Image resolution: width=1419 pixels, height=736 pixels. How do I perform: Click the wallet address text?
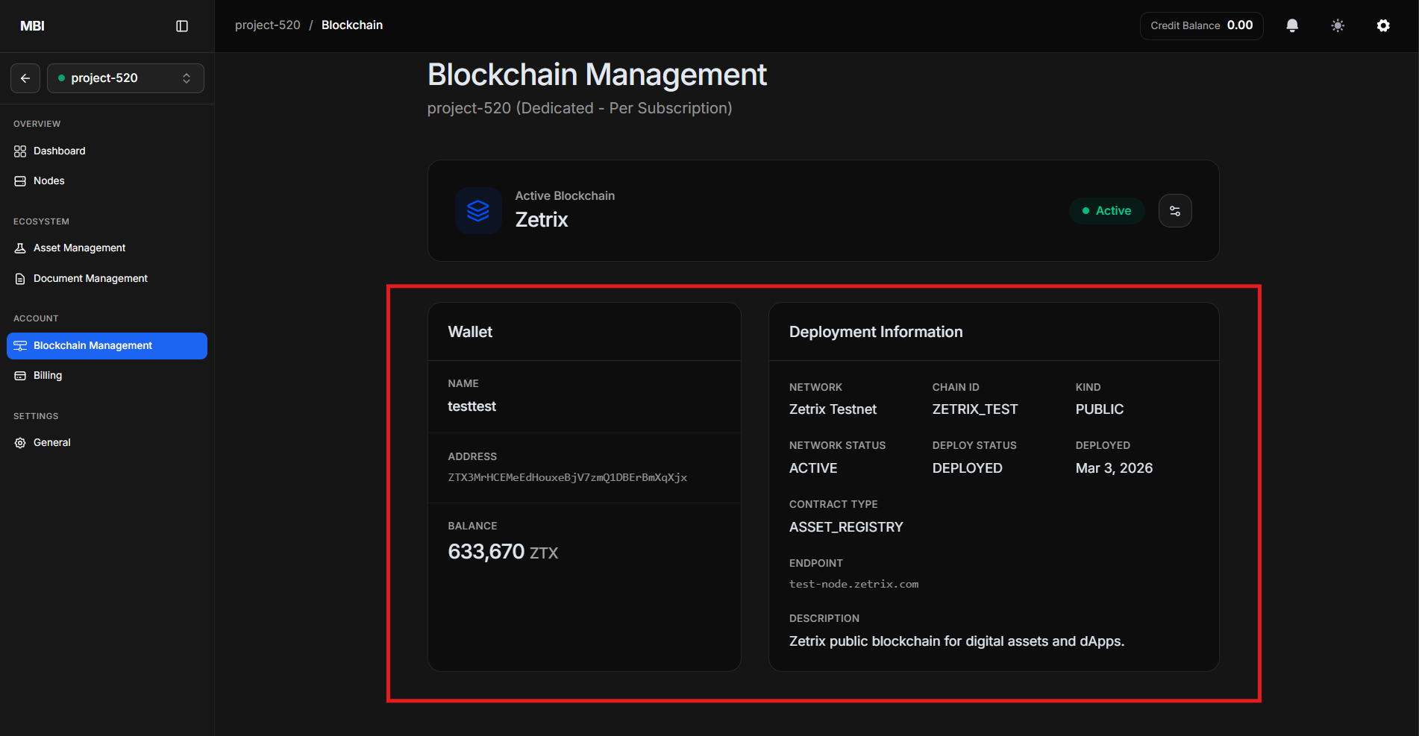(x=567, y=478)
